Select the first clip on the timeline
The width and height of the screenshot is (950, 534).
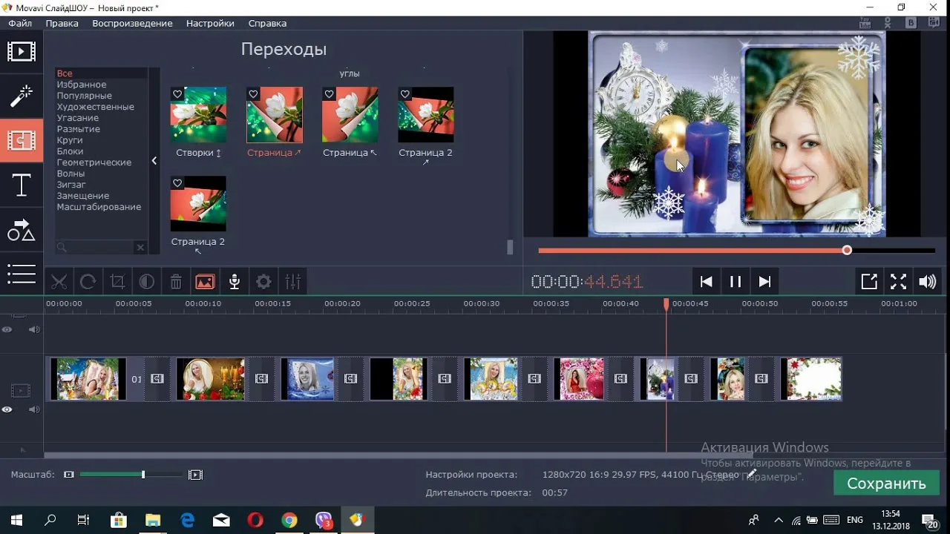point(88,379)
